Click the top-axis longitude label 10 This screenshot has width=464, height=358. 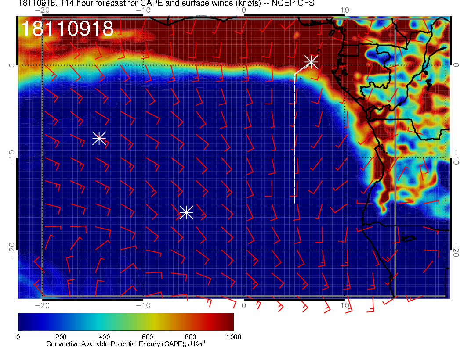click(x=345, y=11)
